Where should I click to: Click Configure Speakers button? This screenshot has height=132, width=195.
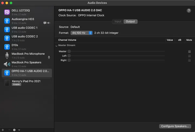coord(175,126)
